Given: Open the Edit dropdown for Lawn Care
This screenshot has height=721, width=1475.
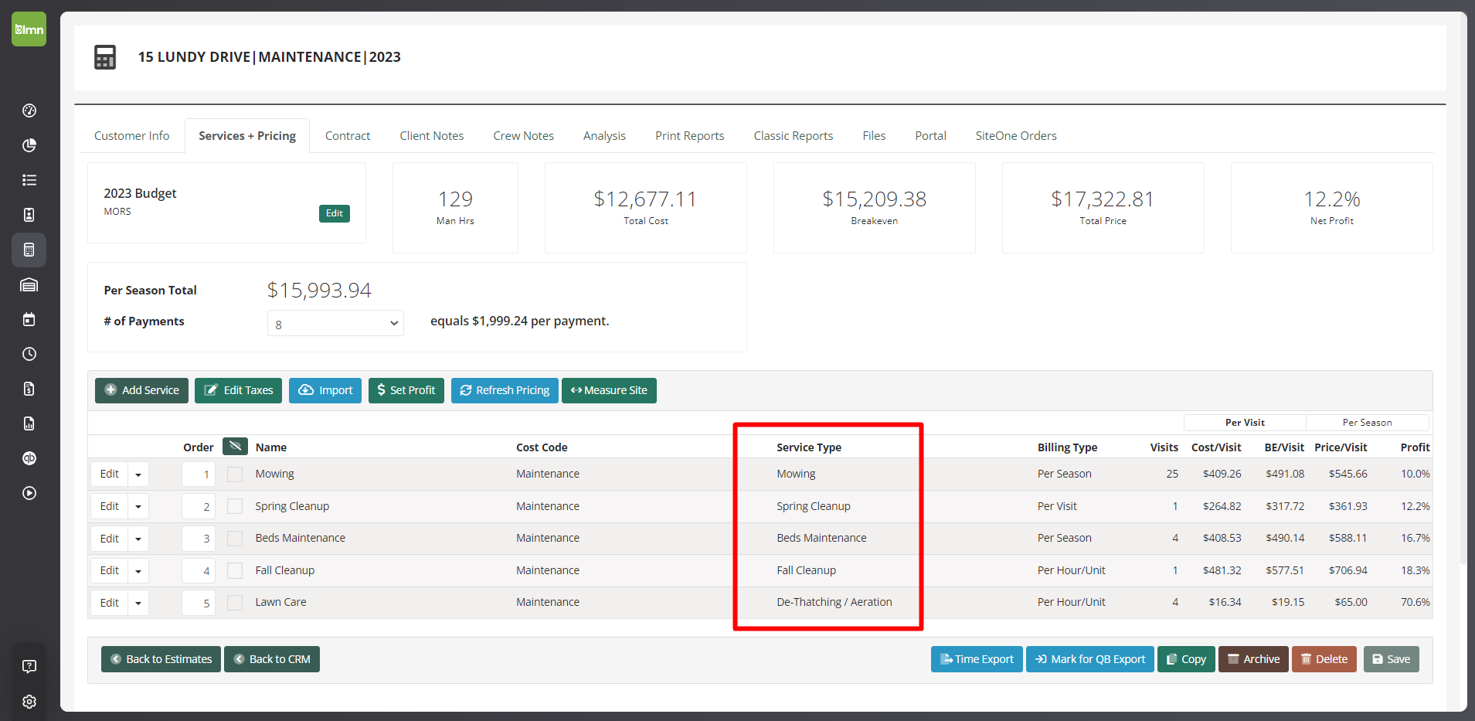Looking at the screenshot, I should 138,602.
